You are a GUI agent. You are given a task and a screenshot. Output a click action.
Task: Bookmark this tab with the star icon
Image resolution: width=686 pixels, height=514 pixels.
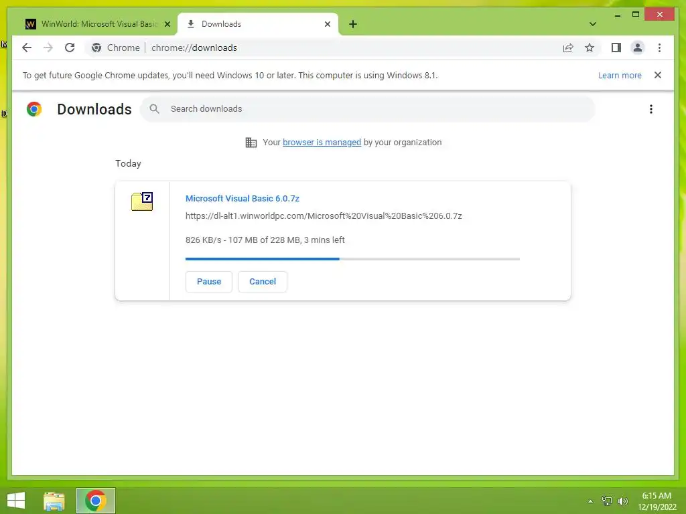click(x=590, y=48)
